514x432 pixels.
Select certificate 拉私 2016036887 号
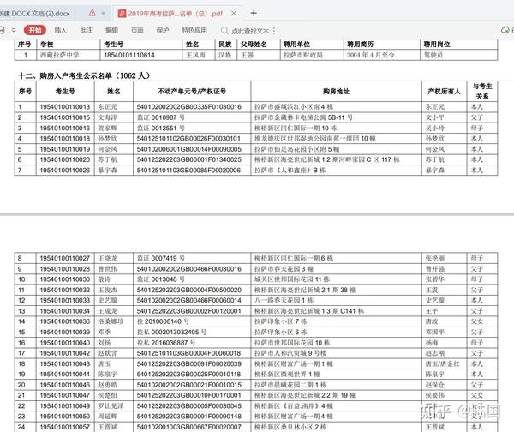click(x=166, y=343)
